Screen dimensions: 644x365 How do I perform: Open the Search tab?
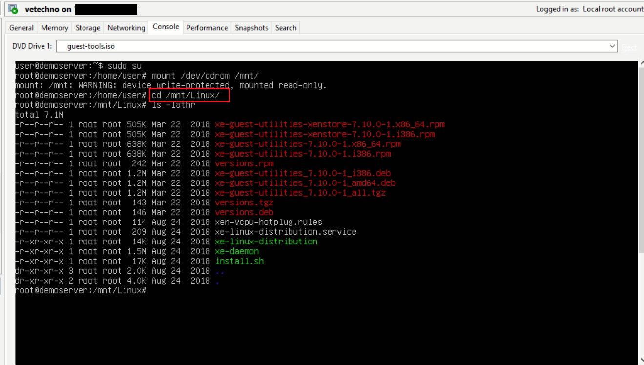(286, 28)
